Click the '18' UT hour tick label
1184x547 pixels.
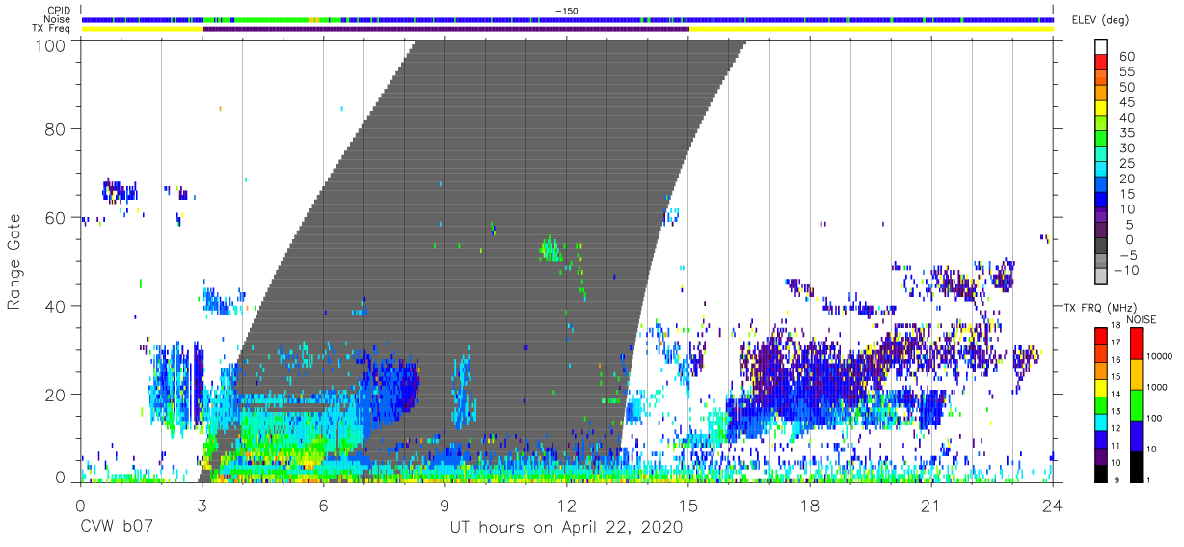click(x=810, y=506)
